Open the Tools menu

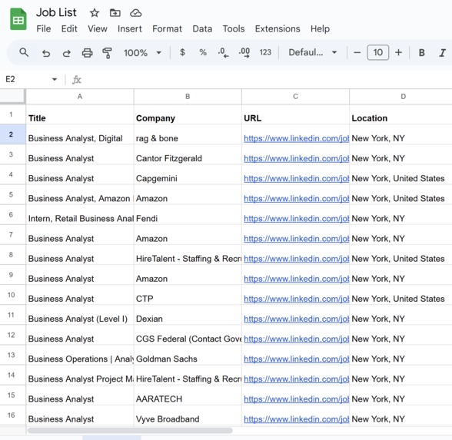pos(234,29)
